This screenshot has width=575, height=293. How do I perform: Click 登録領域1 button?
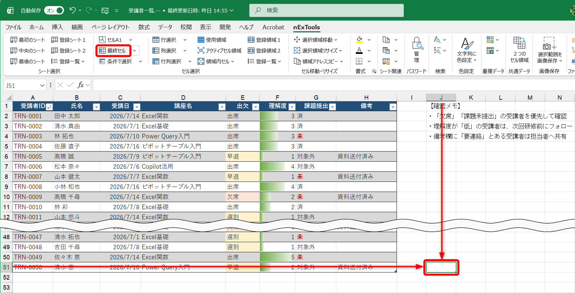(x=264, y=40)
